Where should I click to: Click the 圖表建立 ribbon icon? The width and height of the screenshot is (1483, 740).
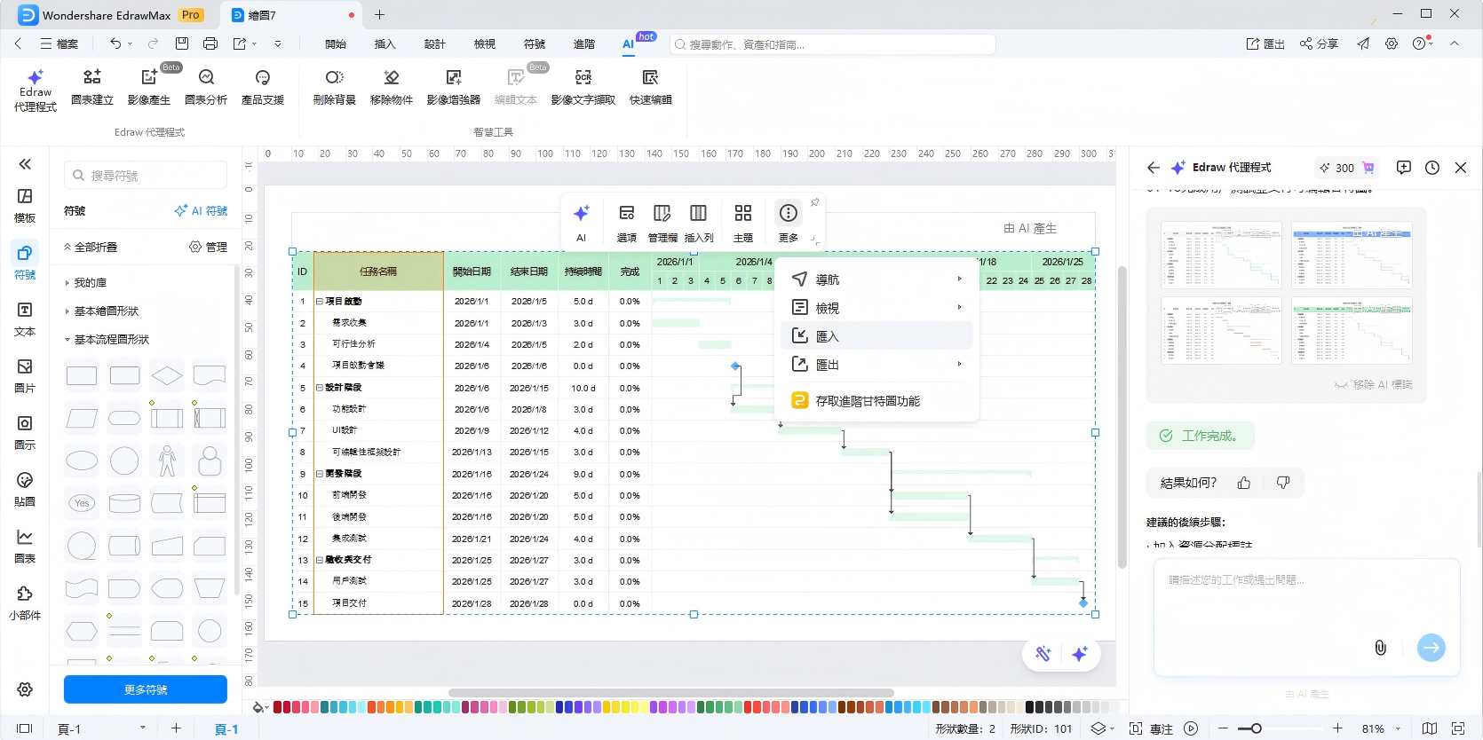tap(92, 88)
